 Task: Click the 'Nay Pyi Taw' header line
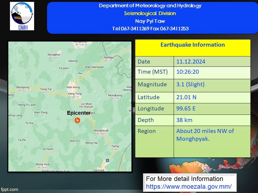point(150,21)
